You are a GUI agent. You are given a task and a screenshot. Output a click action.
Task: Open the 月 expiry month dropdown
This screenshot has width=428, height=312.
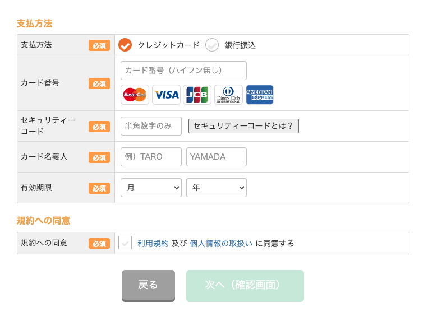point(151,188)
